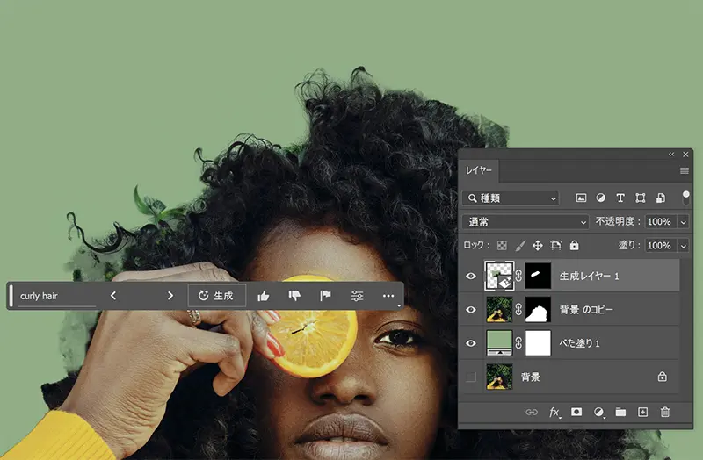The width and height of the screenshot is (703, 460).
Task: Lock image pixels brush icon
Action: [x=520, y=246]
